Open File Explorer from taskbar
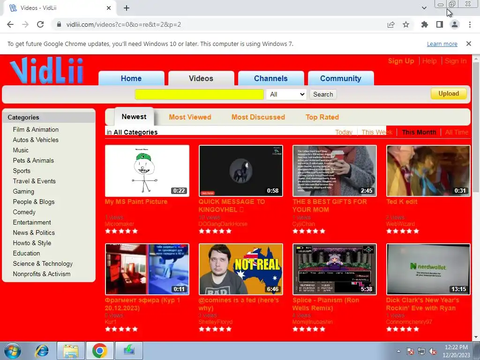 tap(71, 351)
